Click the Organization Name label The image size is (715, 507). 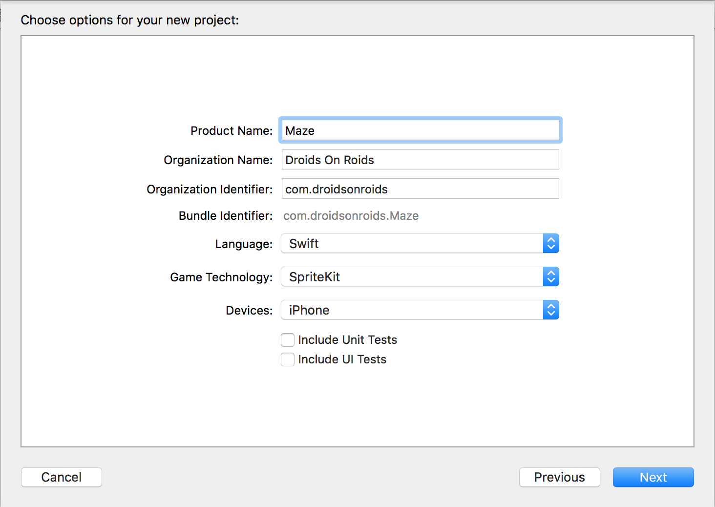[218, 160]
